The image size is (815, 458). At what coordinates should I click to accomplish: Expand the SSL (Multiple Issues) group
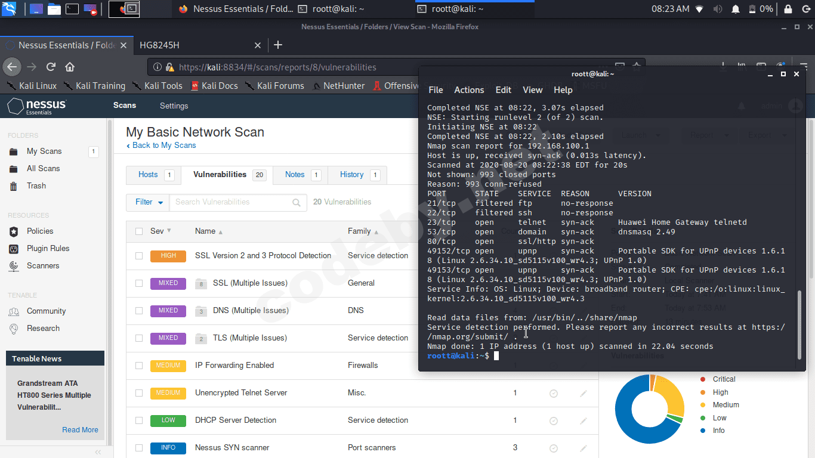250,283
